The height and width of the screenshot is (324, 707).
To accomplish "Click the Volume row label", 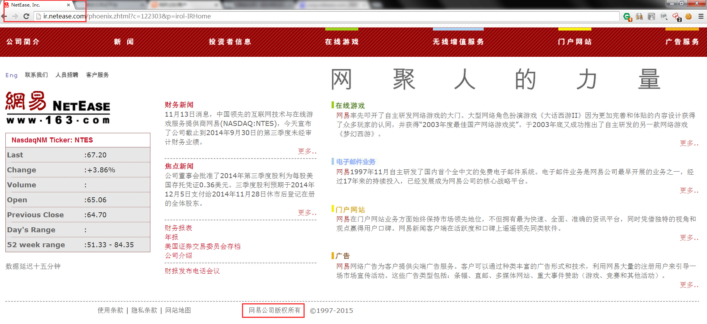I will [22, 185].
